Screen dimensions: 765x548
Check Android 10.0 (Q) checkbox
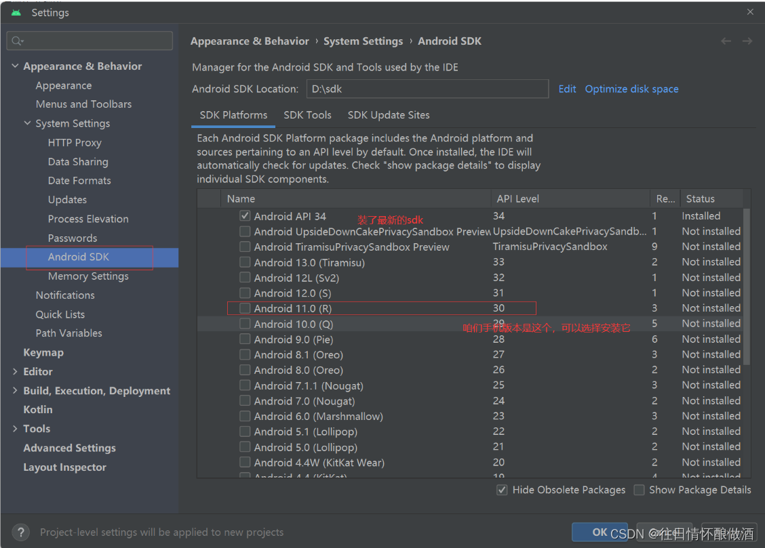coord(245,323)
